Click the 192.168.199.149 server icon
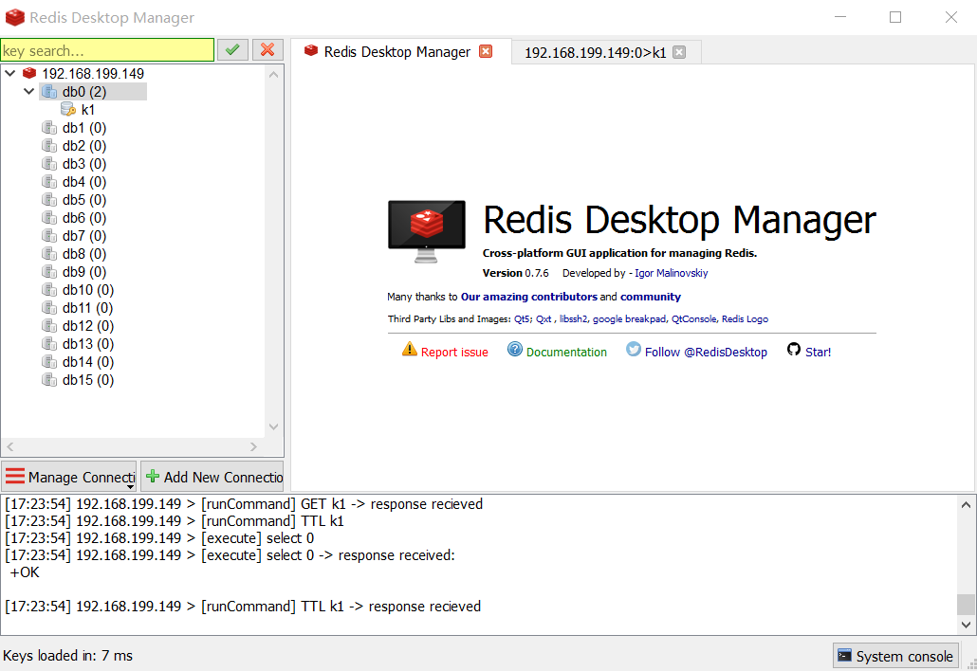 (29, 73)
